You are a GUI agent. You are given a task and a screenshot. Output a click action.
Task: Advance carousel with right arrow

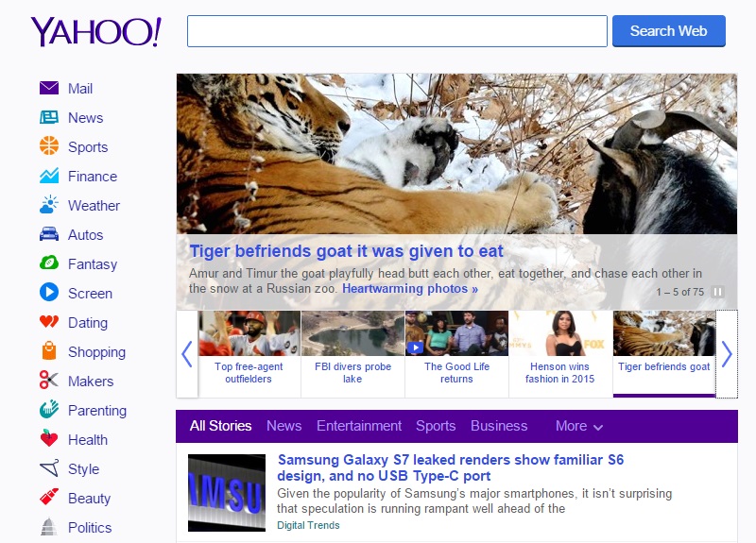pyautogui.click(x=727, y=354)
